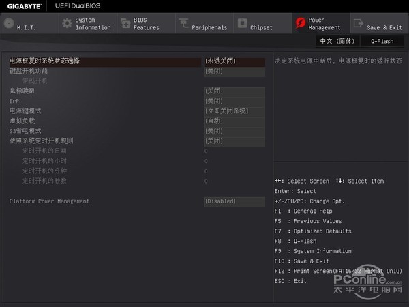Change 电源键模式 value [立即关闭系统]
Screen dimensions: 409x307
click(x=234, y=111)
